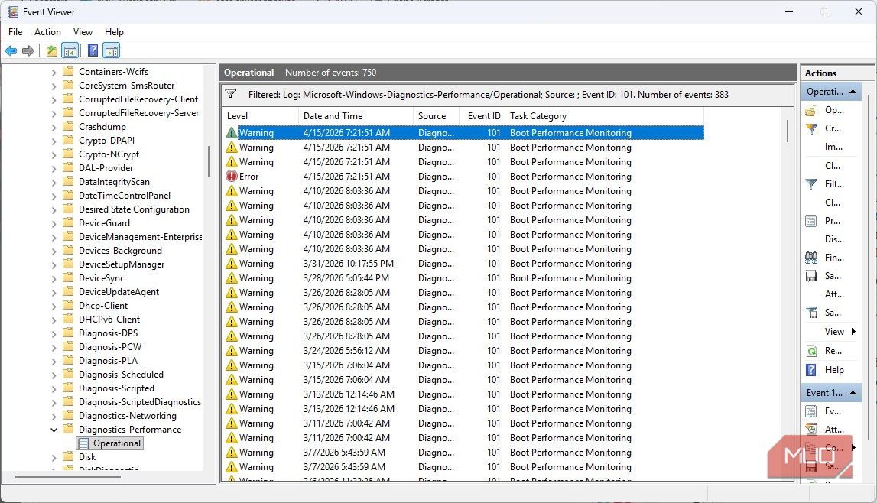
Task: Select the Error event row dated 4/15/2026
Action: pos(463,177)
